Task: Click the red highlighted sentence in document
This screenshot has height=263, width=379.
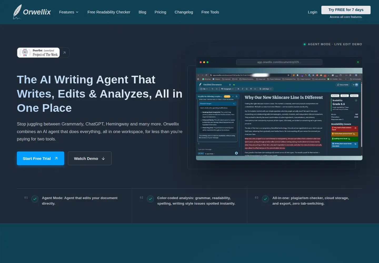Action: pyautogui.click(x=283, y=143)
